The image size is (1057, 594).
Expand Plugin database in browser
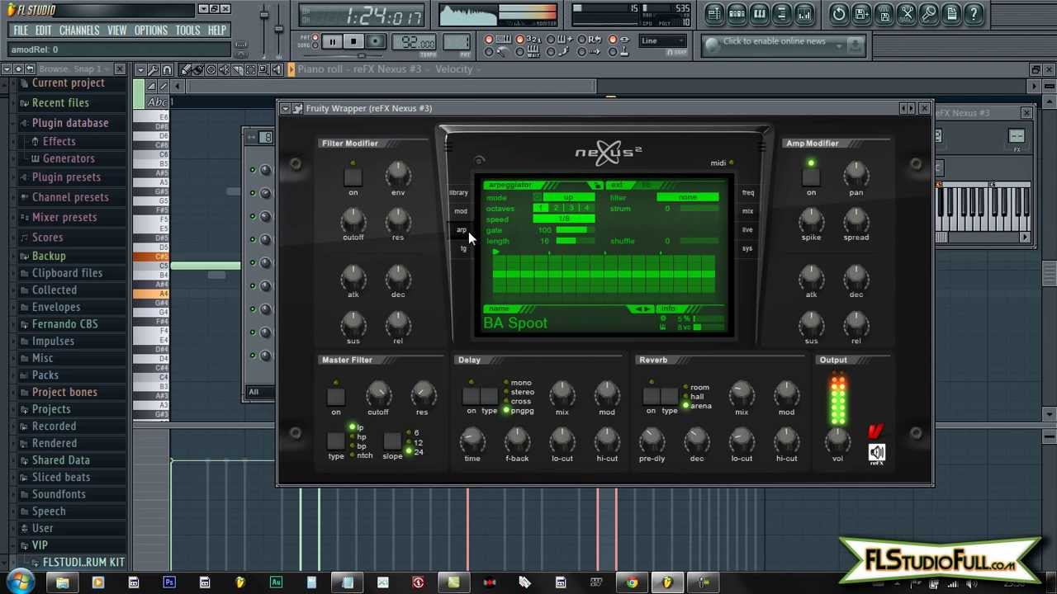pos(70,123)
